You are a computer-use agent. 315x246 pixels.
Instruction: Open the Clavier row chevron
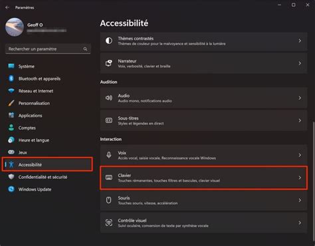[x=300, y=178]
